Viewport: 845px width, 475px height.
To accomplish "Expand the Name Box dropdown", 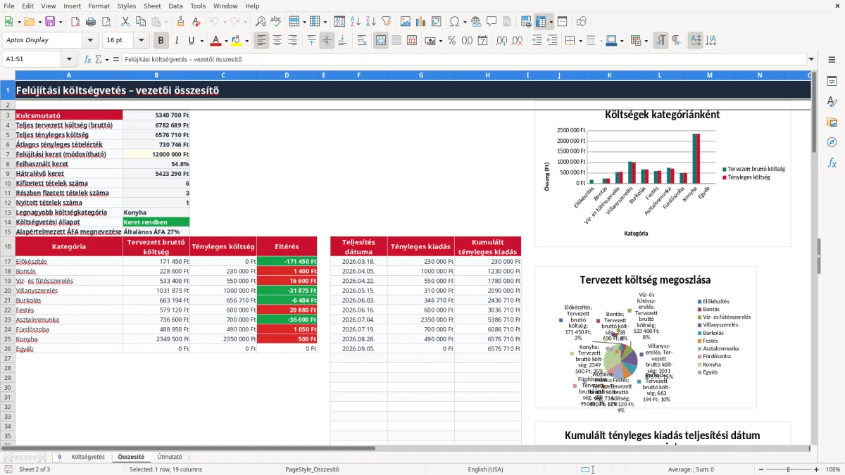I will [69, 59].
